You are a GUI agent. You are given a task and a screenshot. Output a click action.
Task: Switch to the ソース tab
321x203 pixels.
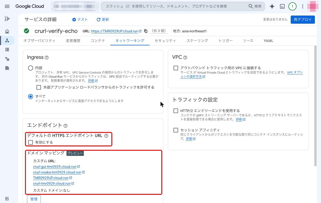pos(248,40)
